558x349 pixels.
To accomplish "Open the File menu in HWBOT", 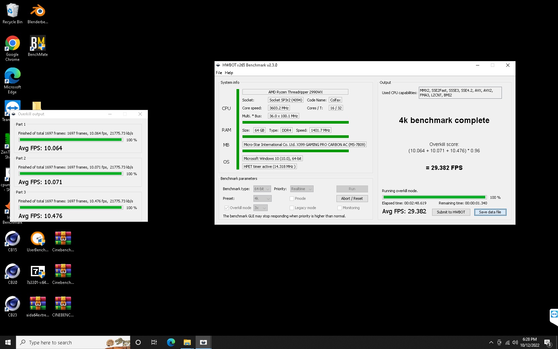I will pos(219,73).
